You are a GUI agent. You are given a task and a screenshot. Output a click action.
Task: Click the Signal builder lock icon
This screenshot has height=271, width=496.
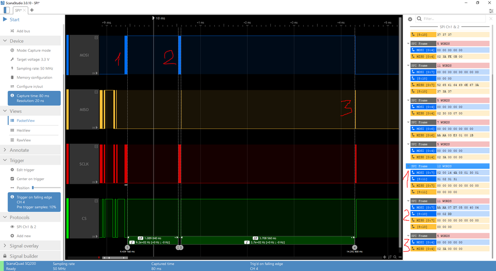[5, 256]
